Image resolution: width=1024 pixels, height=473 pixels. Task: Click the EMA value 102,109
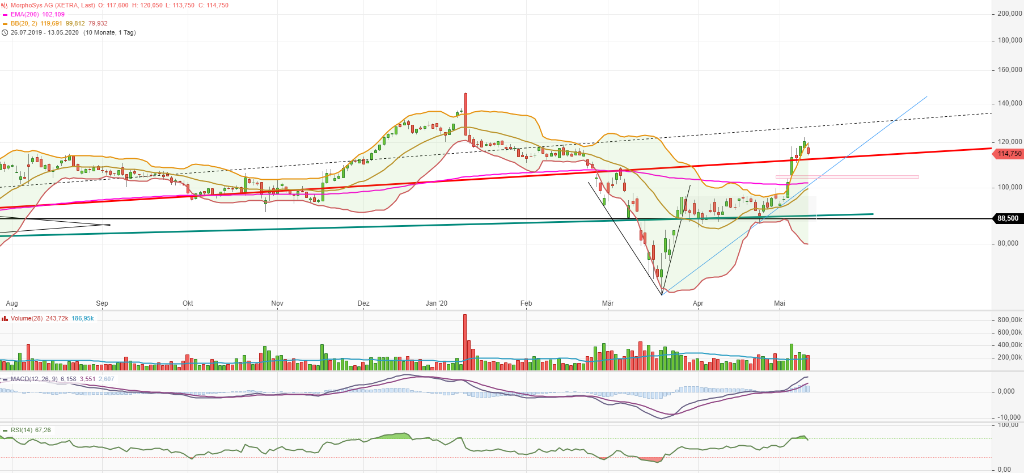(x=53, y=14)
